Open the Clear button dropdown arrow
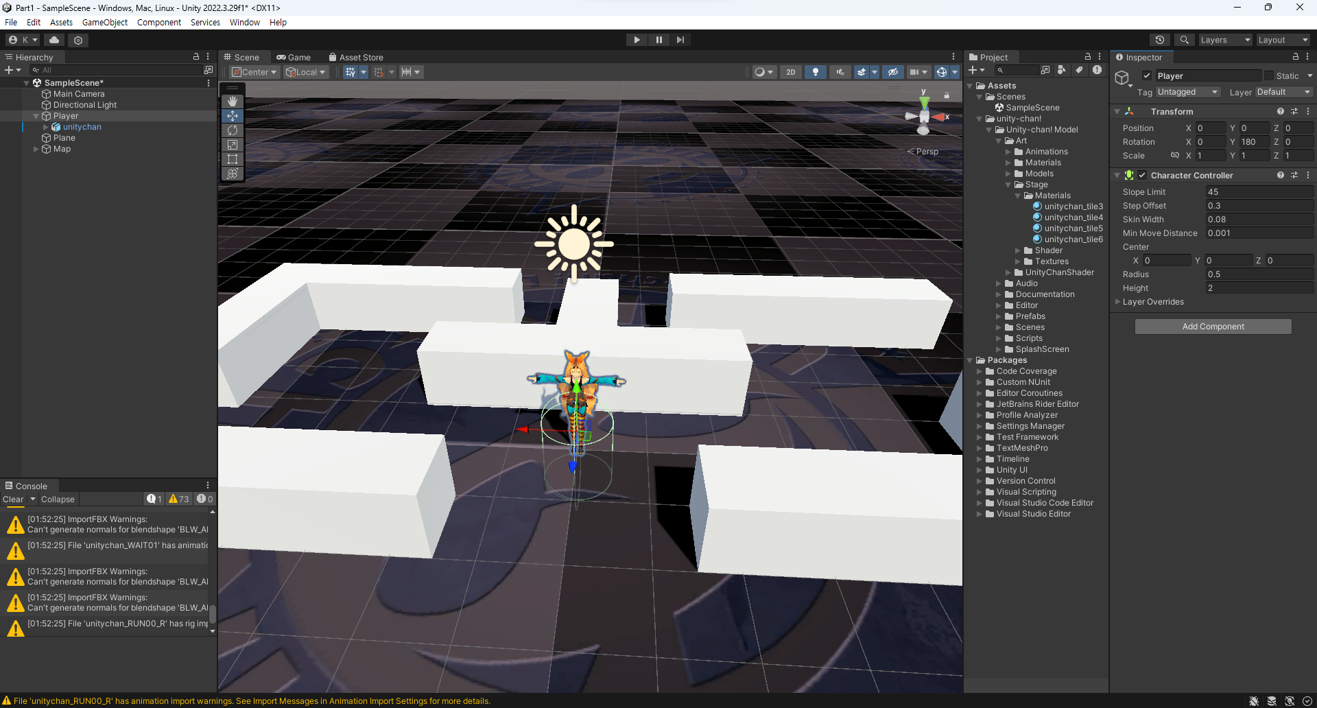 pos(32,499)
